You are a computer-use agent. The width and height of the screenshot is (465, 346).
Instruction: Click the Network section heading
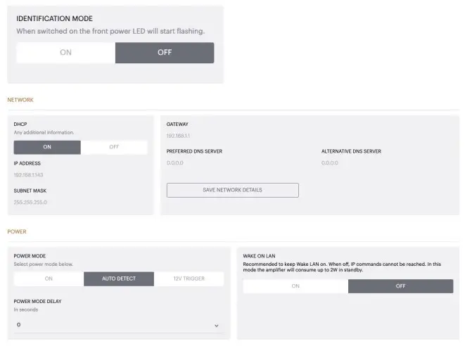point(20,100)
